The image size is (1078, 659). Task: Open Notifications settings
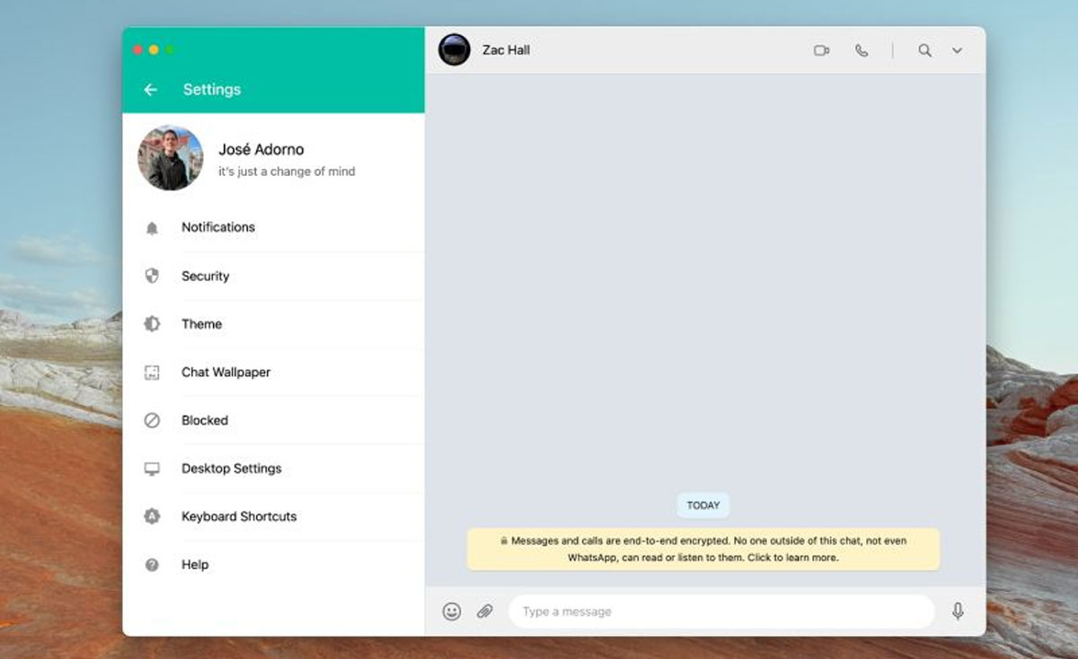218,228
